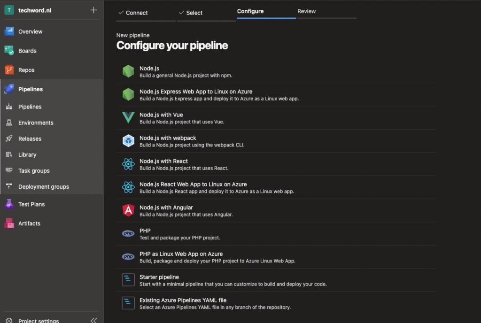
Task: Click 'Build a Node.js project that uses Vue.' description
Action: (182, 122)
